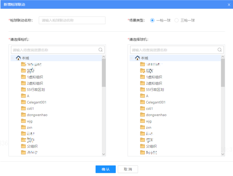Click search icon in gun camera search box
Screen dimensions: 233x176
coord(101,50)
